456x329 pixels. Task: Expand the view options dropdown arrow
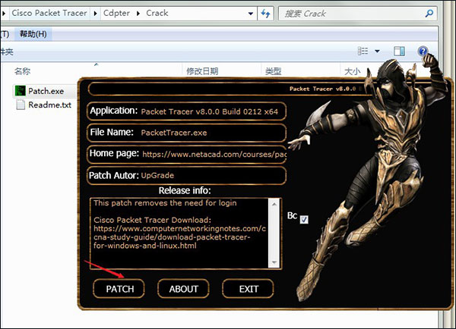tap(377, 52)
